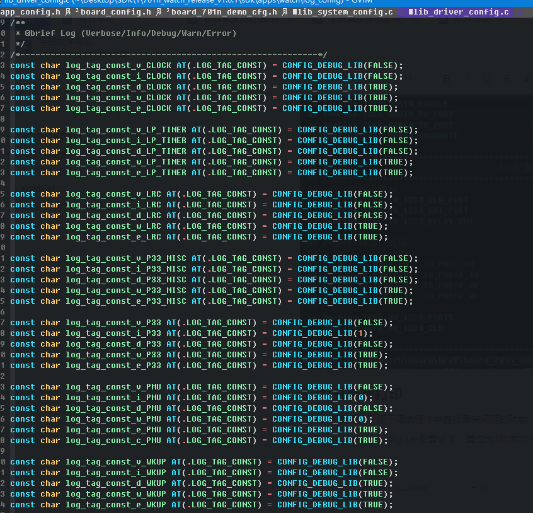Select the board_701n_demo_cfg.h tab
Screen dimensions: 533x513
(x=224, y=12)
